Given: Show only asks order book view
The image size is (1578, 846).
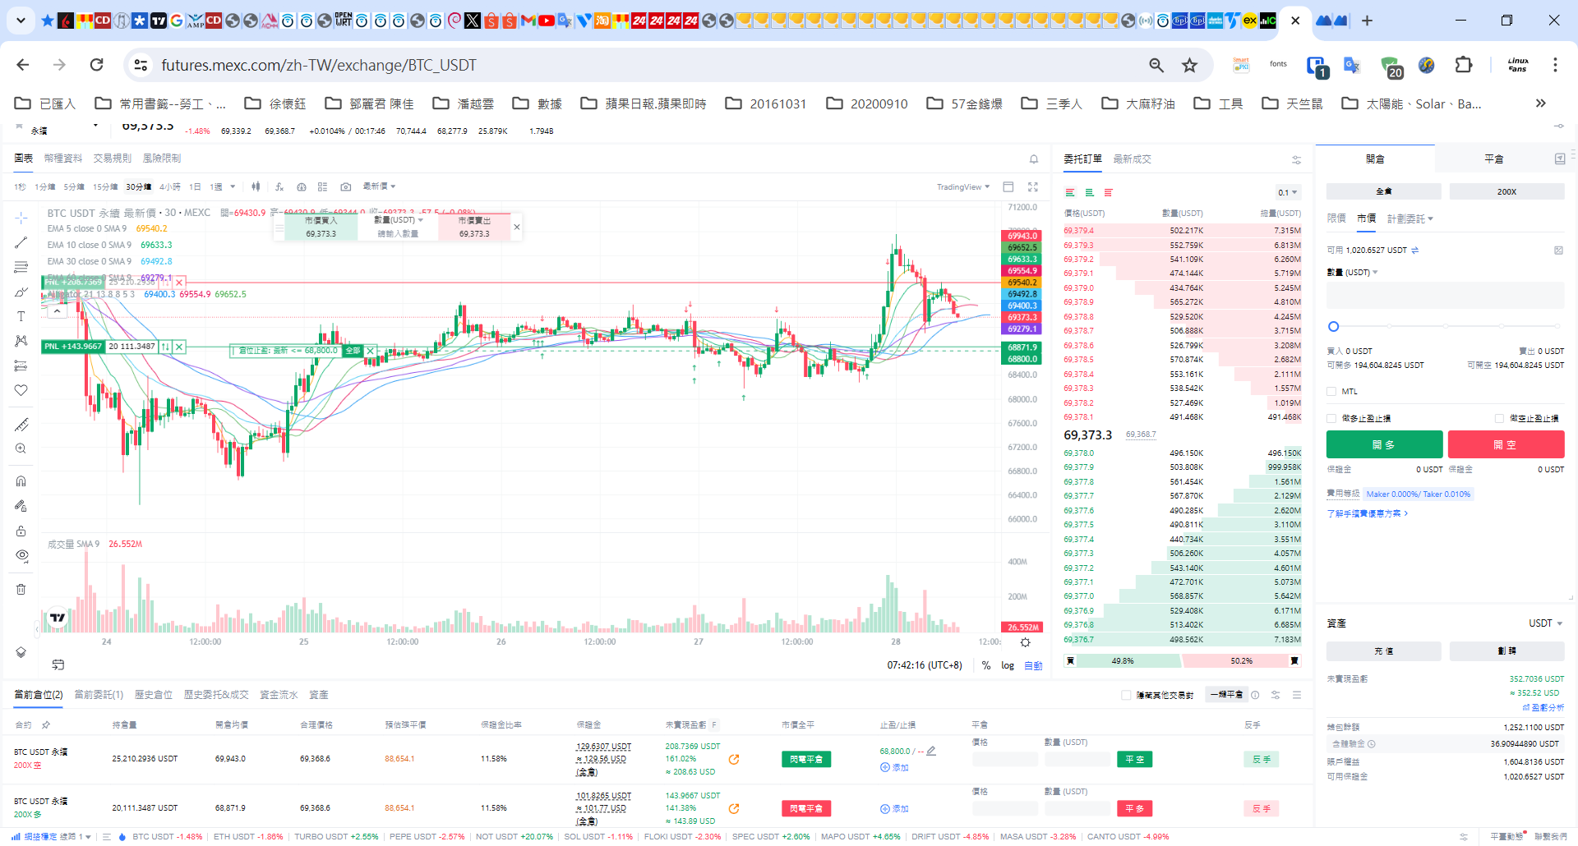Looking at the screenshot, I should (1109, 192).
